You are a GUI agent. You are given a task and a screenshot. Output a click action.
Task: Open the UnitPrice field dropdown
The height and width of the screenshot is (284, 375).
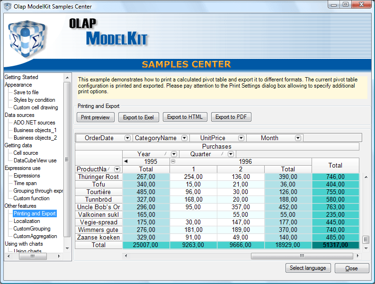241,138
